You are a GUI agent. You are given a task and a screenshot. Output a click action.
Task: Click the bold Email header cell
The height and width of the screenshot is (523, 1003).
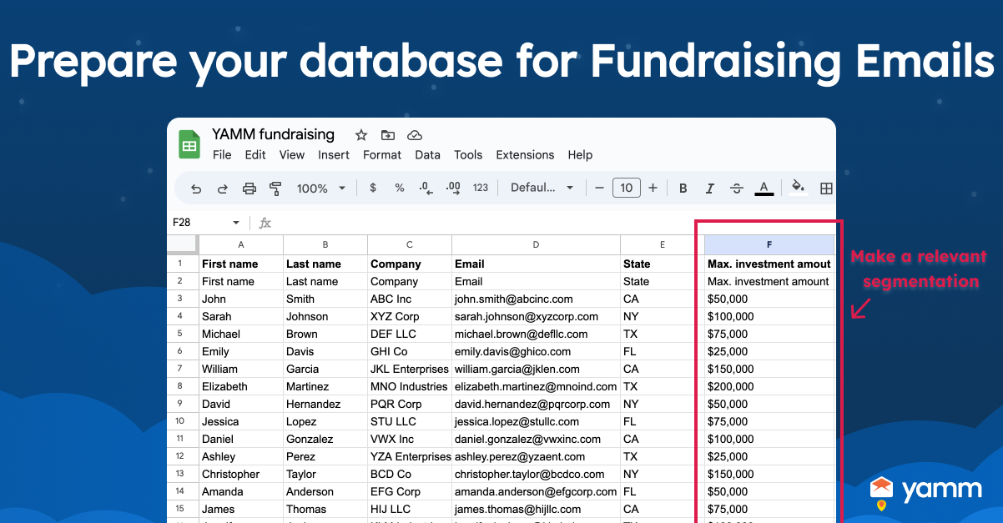536,264
